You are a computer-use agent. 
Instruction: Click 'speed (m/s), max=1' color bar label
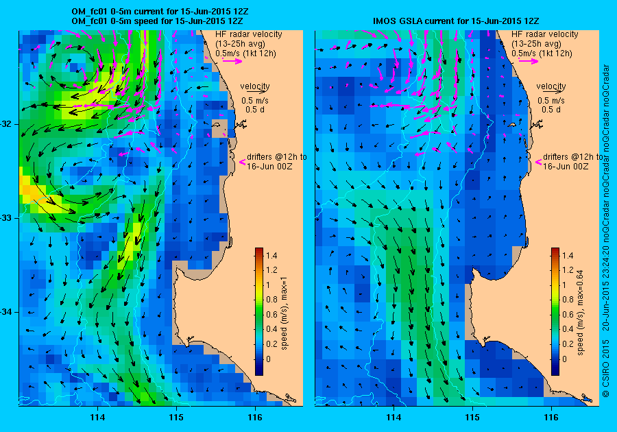tap(284, 313)
